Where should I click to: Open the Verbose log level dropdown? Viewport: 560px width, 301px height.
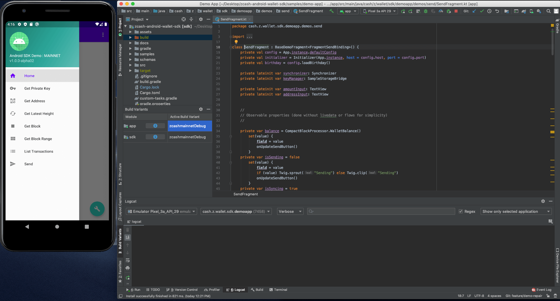tap(290, 212)
